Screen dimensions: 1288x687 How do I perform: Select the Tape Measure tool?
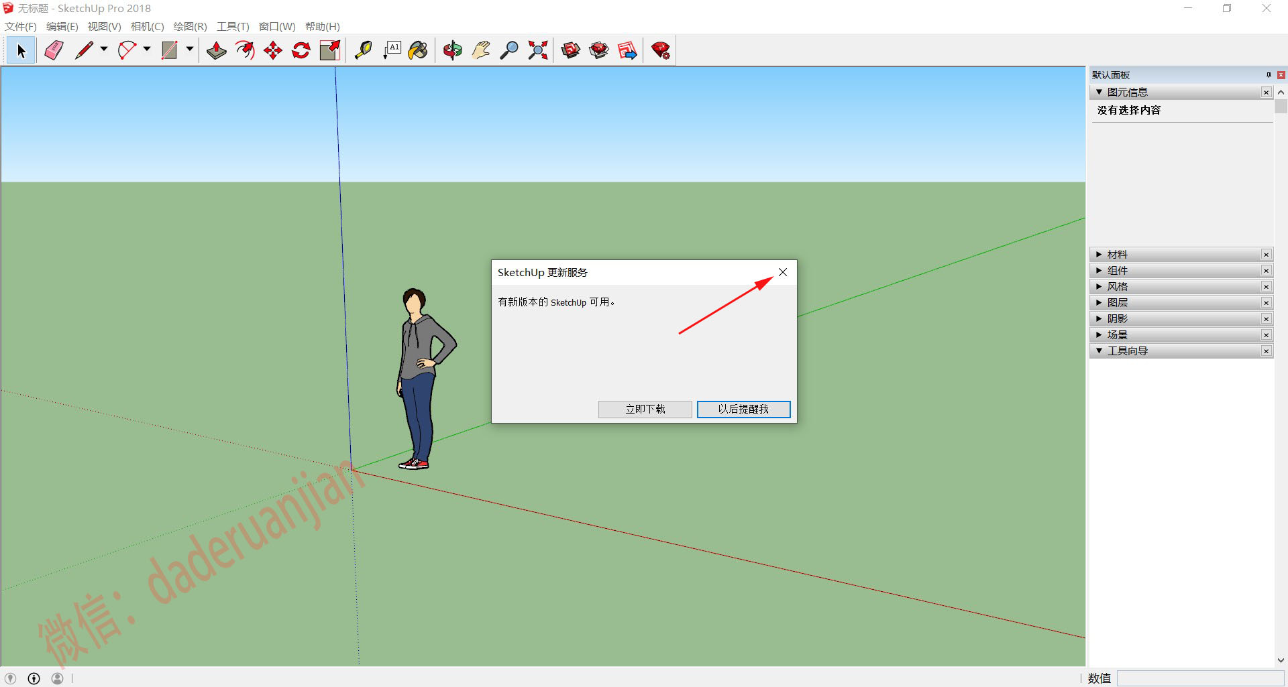363,50
